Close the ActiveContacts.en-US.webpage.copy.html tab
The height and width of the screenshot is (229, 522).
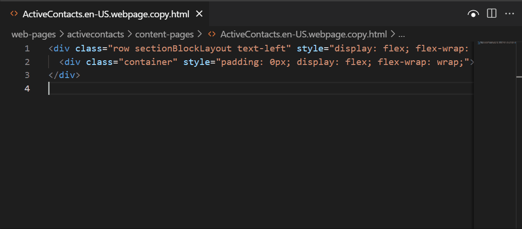[x=199, y=14]
